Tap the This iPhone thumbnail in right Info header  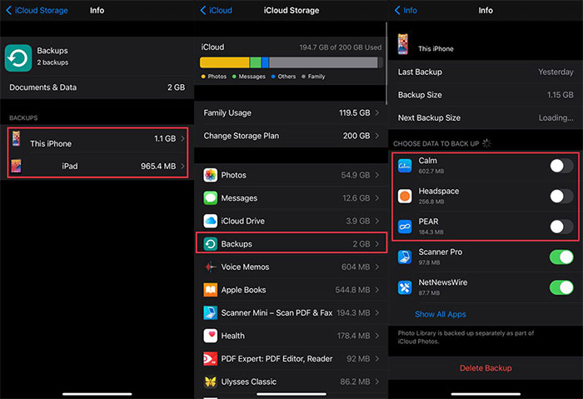point(403,44)
